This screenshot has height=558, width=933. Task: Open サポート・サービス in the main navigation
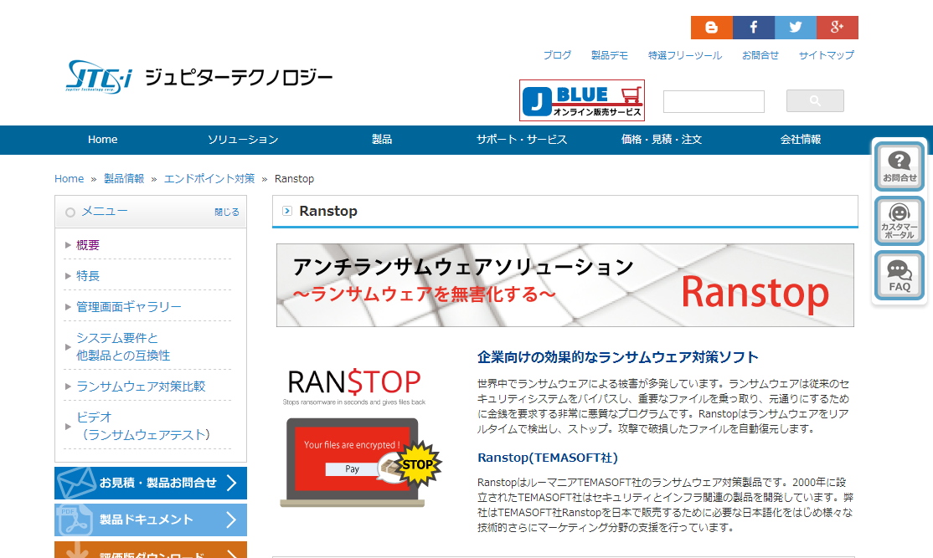pos(522,140)
